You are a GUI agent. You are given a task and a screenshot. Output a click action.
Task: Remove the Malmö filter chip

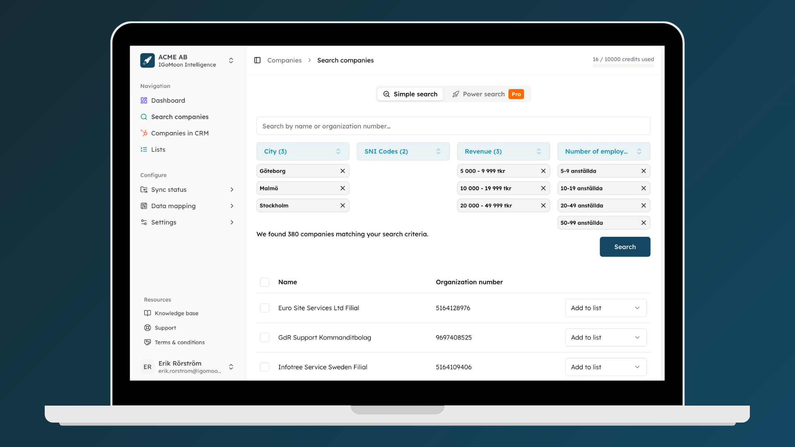[342, 188]
